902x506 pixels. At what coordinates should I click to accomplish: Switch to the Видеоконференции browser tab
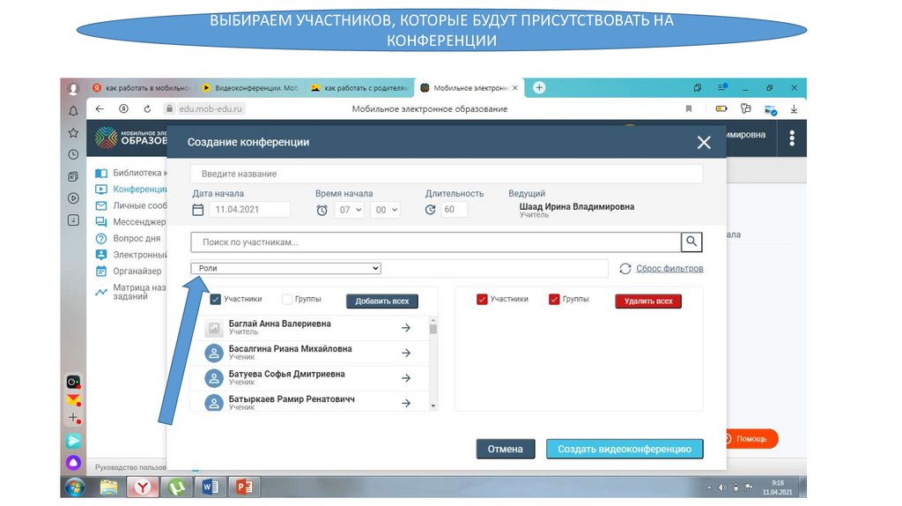click(248, 88)
